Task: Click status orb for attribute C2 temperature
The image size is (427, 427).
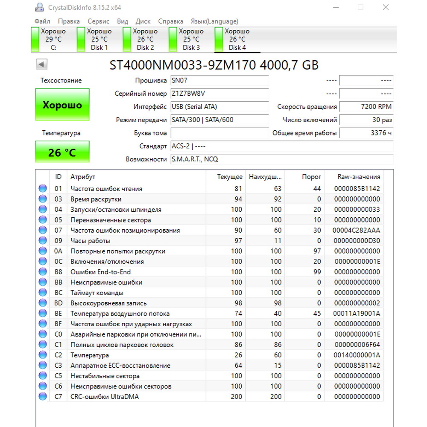Action: pos(43,355)
